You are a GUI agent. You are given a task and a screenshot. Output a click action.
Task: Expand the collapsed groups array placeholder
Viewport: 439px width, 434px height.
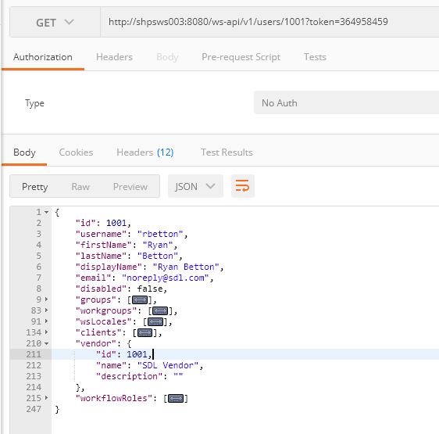coord(140,299)
